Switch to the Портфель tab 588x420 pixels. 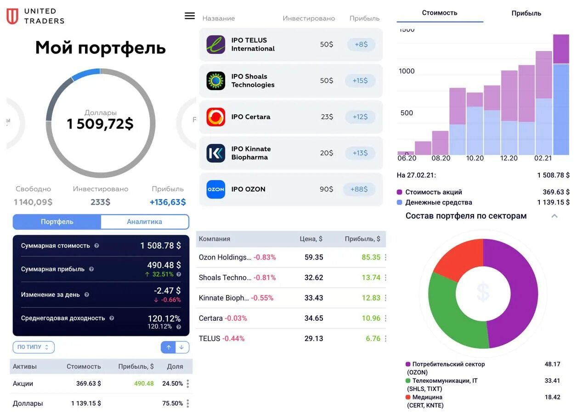57,222
